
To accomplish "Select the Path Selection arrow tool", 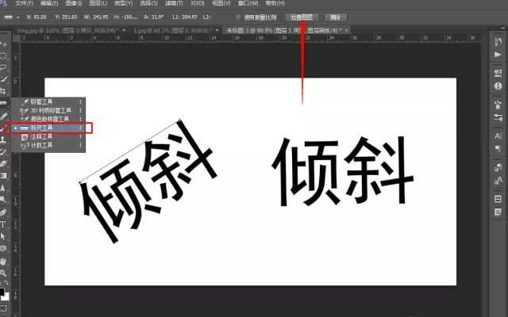I will pos(3,236).
